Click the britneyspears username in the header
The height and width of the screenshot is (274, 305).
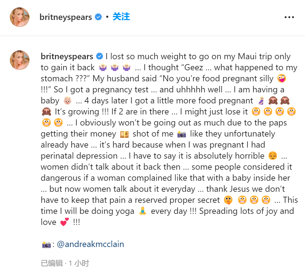click(x=66, y=17)
